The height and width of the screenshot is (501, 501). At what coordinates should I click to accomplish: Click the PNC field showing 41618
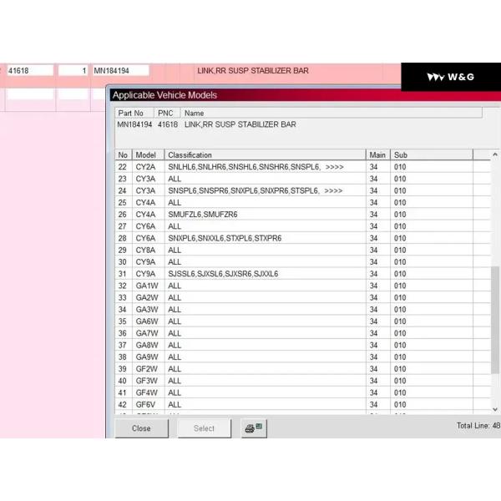click(29, 71)
